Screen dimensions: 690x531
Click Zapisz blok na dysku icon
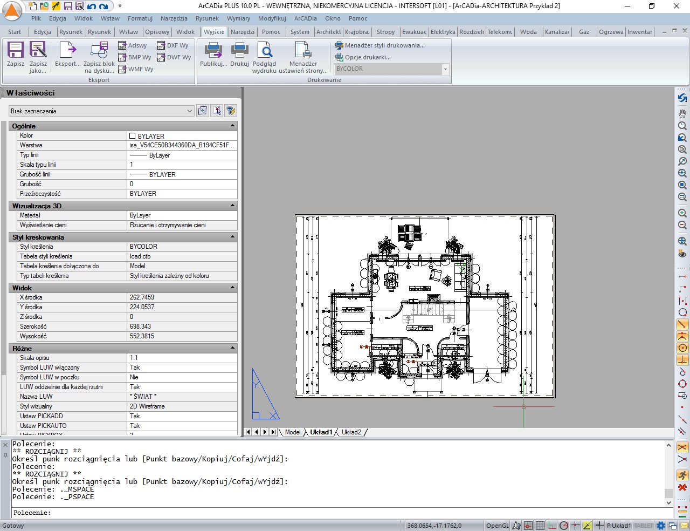(99, 50)
